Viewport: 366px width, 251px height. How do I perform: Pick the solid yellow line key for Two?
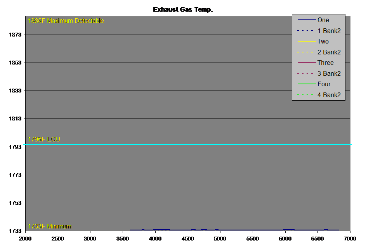tap(307, 42)
